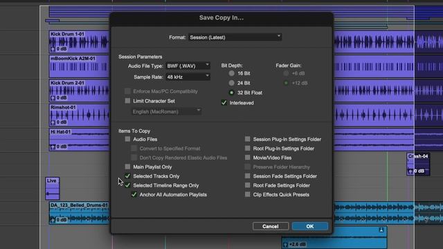This screenshot has height=249, width=443.
Task: Select the 24 Bit depth option
Action: [232, 83]
